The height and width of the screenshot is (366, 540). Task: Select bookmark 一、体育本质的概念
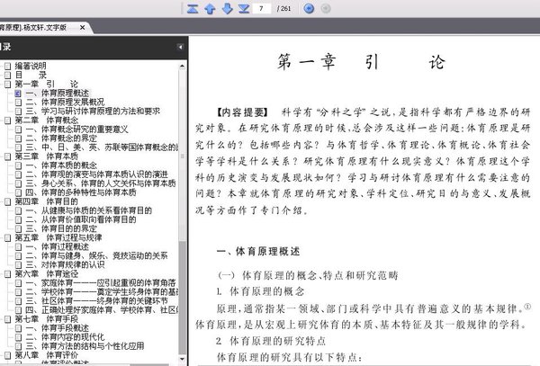tap(61, 165)
